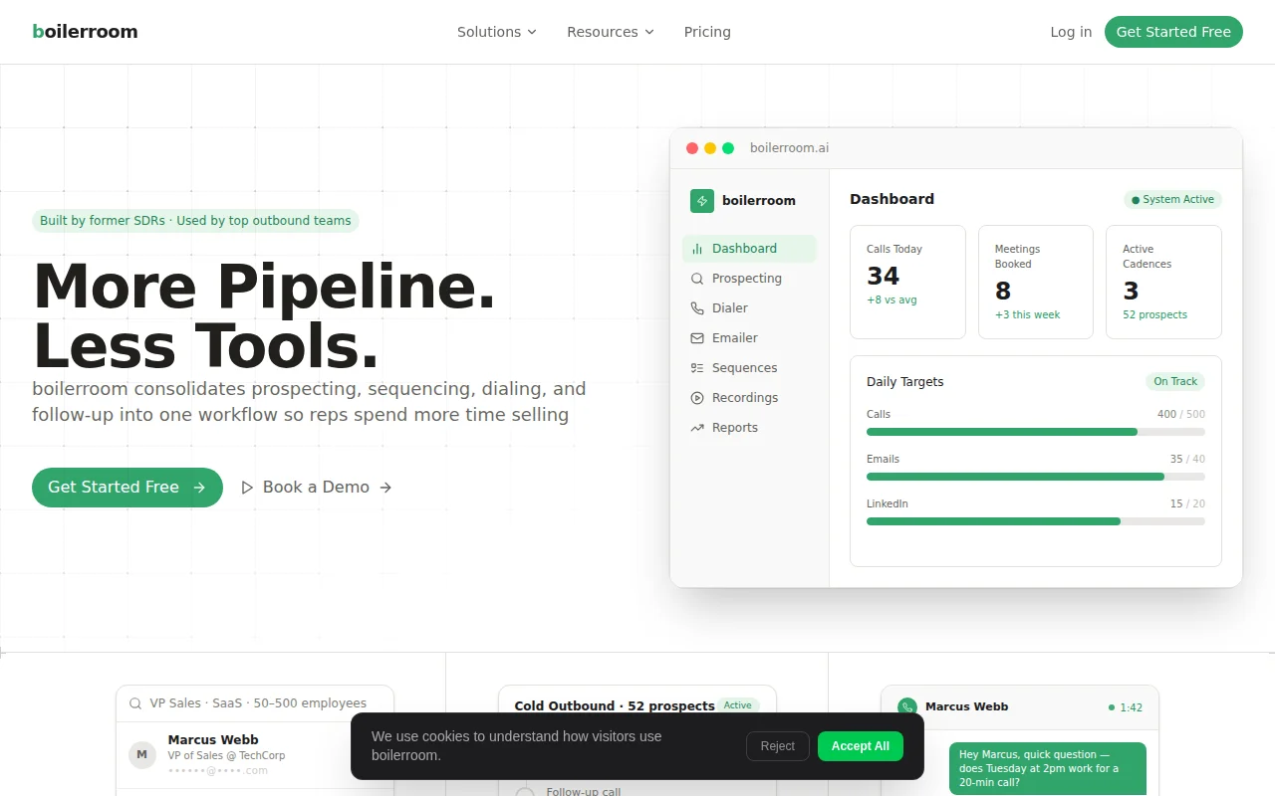Select Reports in the sidebar
The image size is (1275, 796).
pos(749,428)
